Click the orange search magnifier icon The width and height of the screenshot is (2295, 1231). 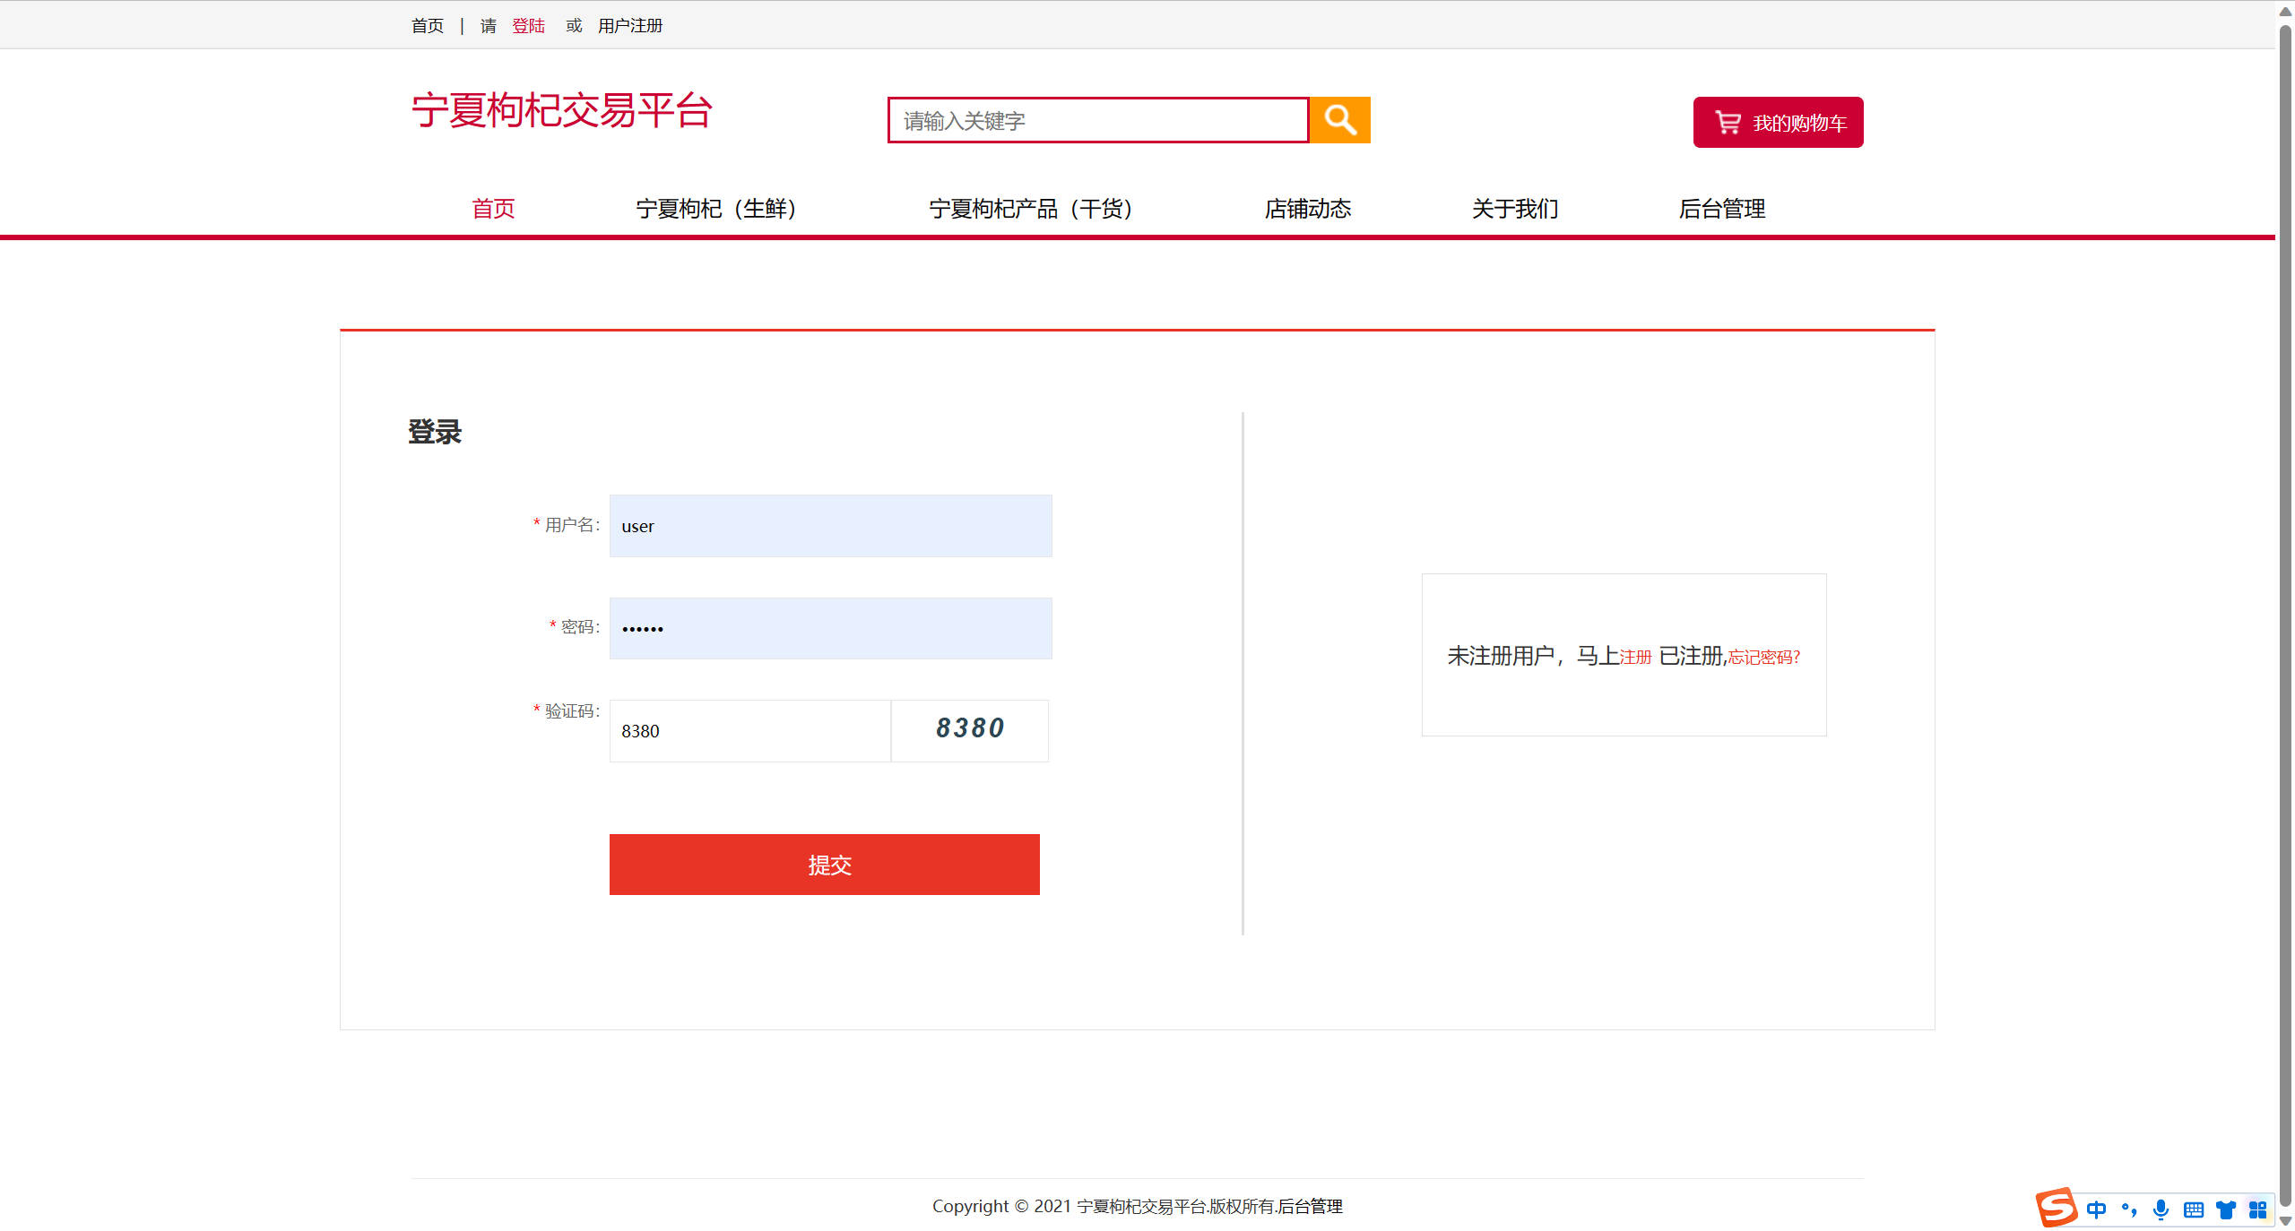coord(1339,119)
